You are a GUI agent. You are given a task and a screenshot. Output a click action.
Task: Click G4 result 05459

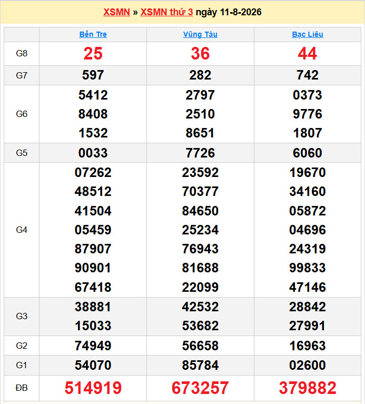[x=93, y=230]
